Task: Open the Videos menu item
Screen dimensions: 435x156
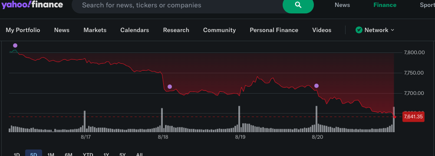Action: pos(322,30)
